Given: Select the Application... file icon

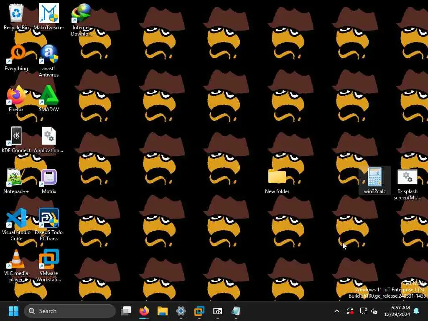Looking at the screenshot, I should (48, 140).
